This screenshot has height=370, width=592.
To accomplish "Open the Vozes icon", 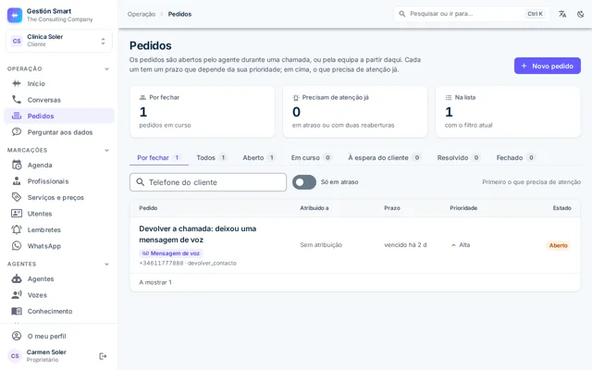I will [x=17, y=295].
